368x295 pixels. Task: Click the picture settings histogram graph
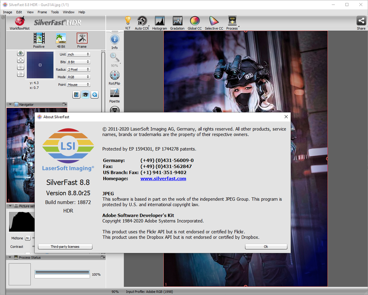pos(22,222)
